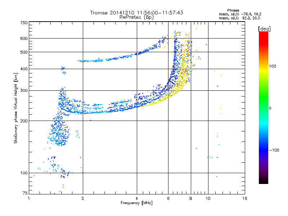Viewport: 288px width, 216px height.
Task: Click the y-axis tick label '600'
Action: [x=24, y=39]
